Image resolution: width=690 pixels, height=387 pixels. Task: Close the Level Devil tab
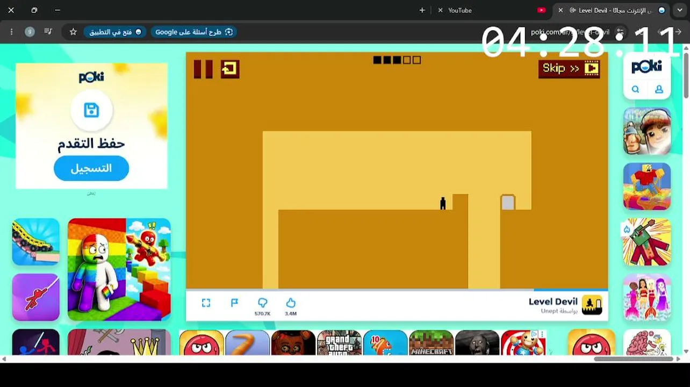[x=560, y=10]
